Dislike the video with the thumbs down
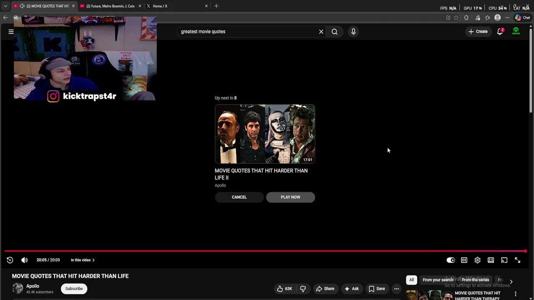 303,289
